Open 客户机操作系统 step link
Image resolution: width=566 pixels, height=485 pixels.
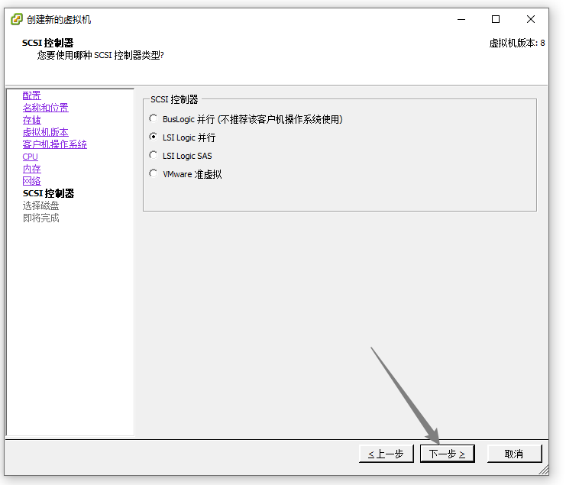(54, 144)
